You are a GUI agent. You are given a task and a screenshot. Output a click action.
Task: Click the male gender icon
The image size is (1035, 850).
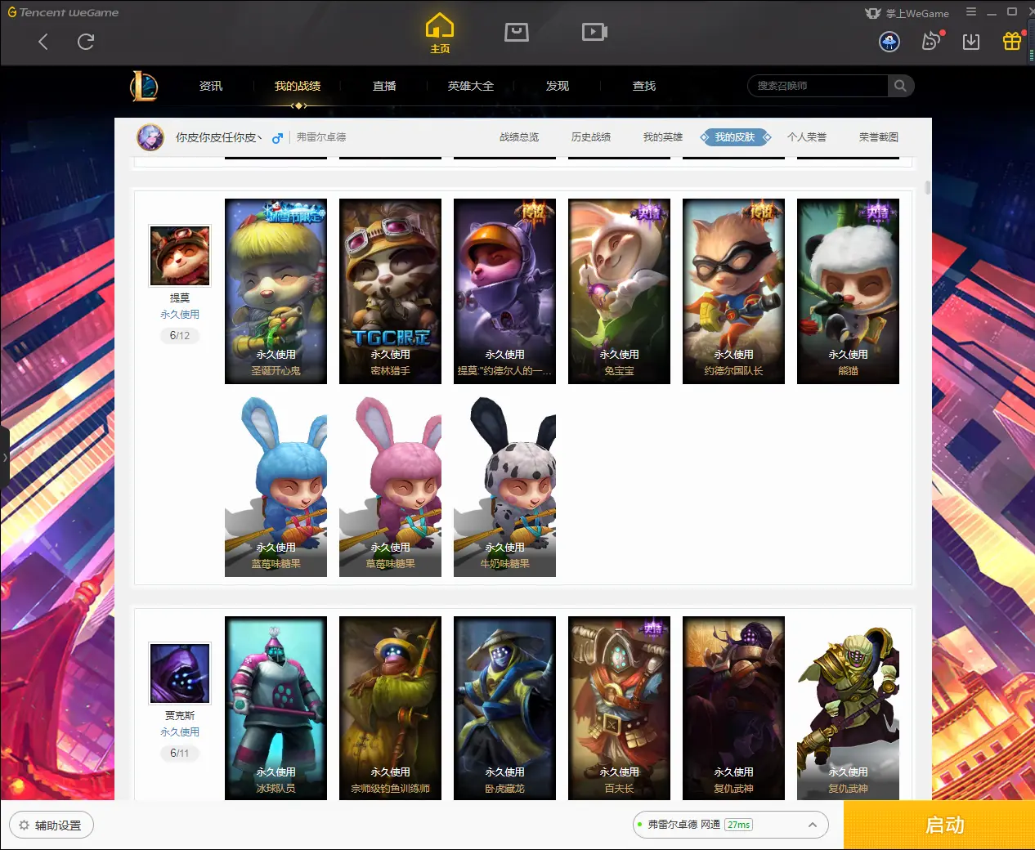[278, 138]
